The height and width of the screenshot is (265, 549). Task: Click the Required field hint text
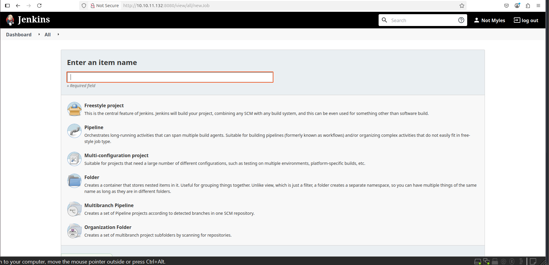pos(81,86)
